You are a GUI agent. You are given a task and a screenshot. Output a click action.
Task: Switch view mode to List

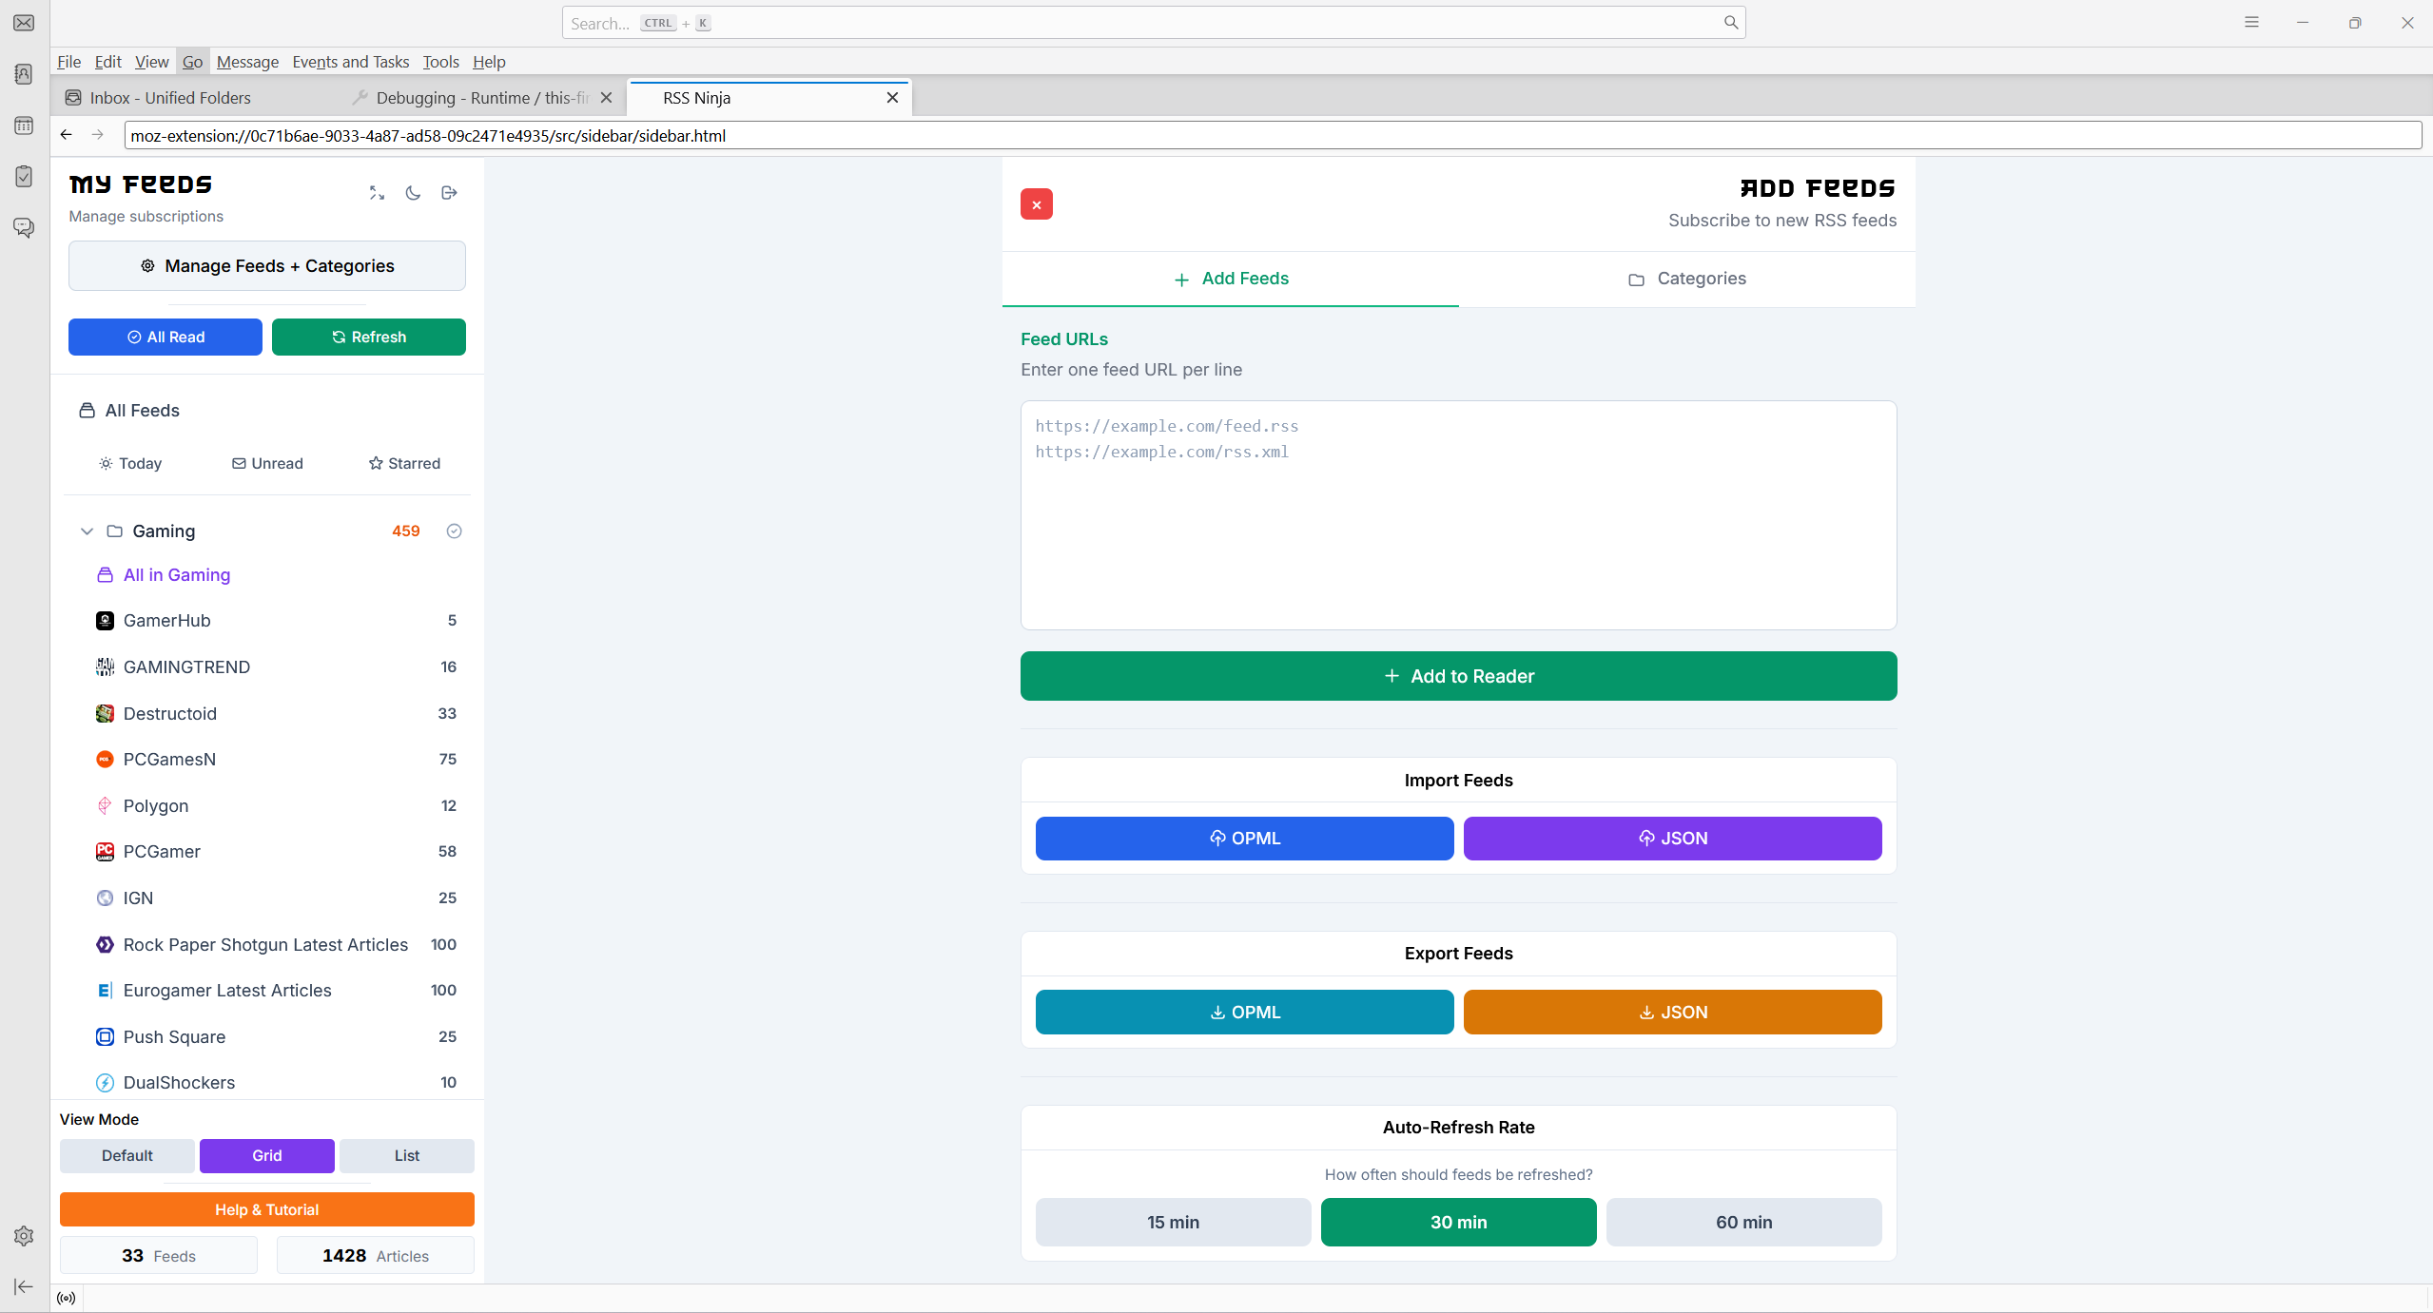coord(406,1155)
